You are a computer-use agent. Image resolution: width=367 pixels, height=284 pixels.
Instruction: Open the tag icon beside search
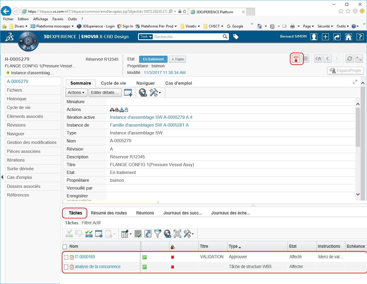236,37
